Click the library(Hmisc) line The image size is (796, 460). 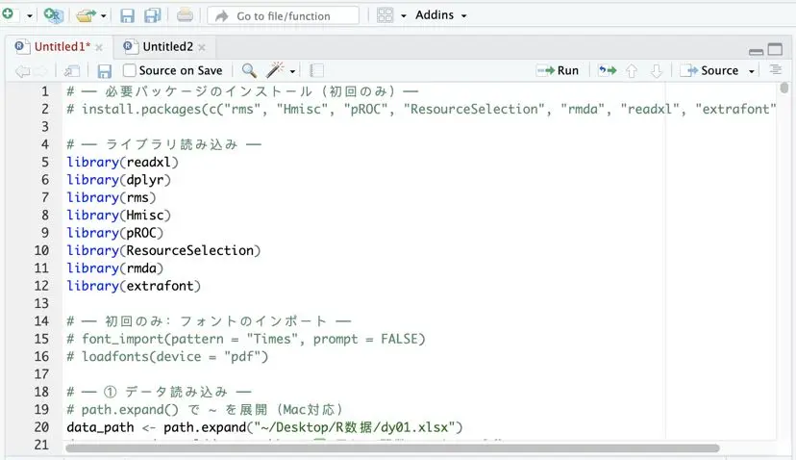click(x=119, y=215)
